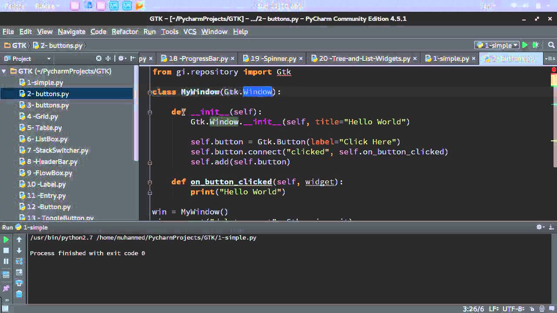Open the hidden tabs list next to editor tabs
The width and height of the screenshot is (557, 313).
click(x=550, y=59)
